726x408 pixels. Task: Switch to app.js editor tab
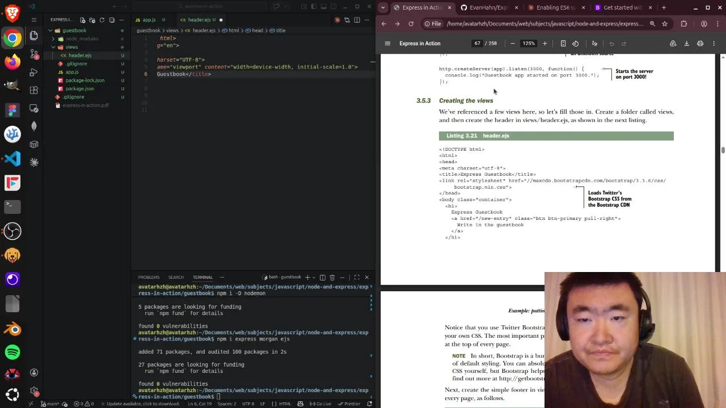(150, 20)
